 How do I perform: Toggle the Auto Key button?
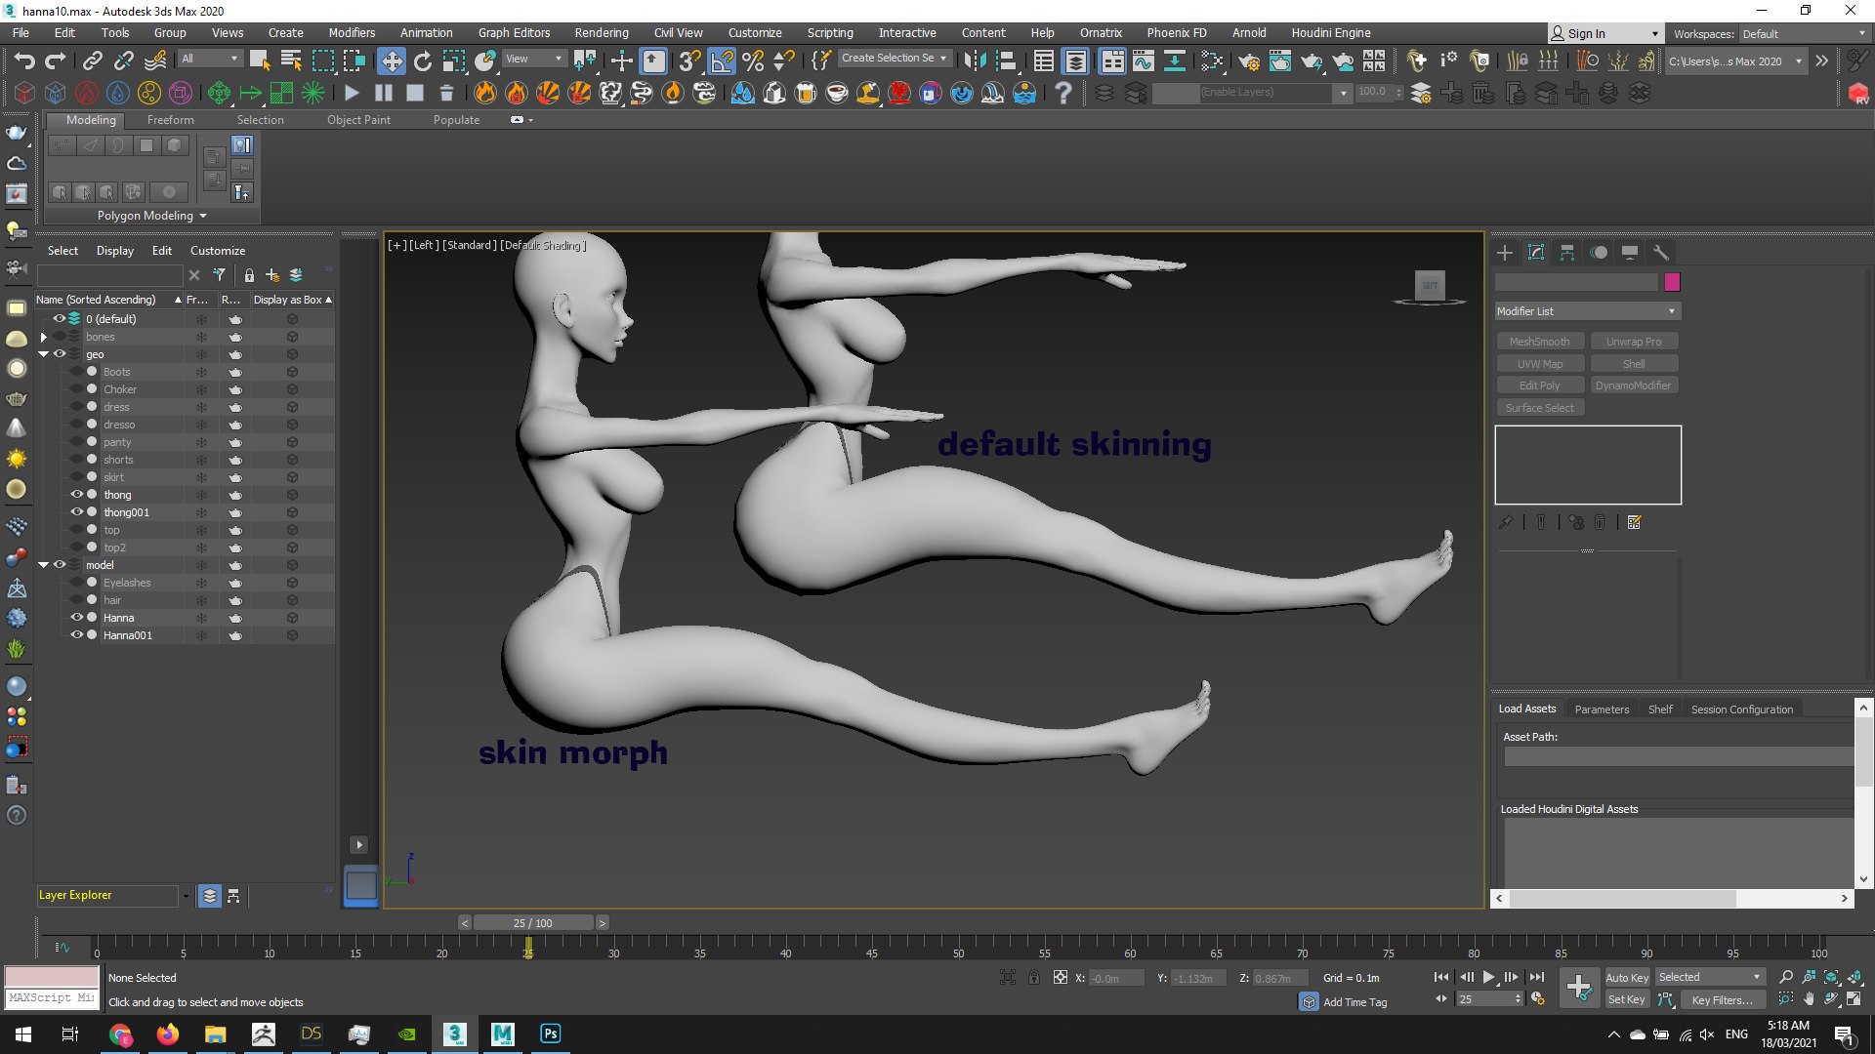(x=1627, y=977)
